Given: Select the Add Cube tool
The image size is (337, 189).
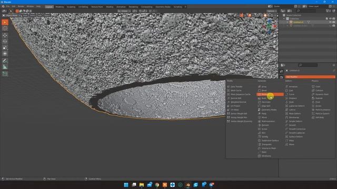Looking at the screenshot, I should pyautogui.click(x=5, y=74).
